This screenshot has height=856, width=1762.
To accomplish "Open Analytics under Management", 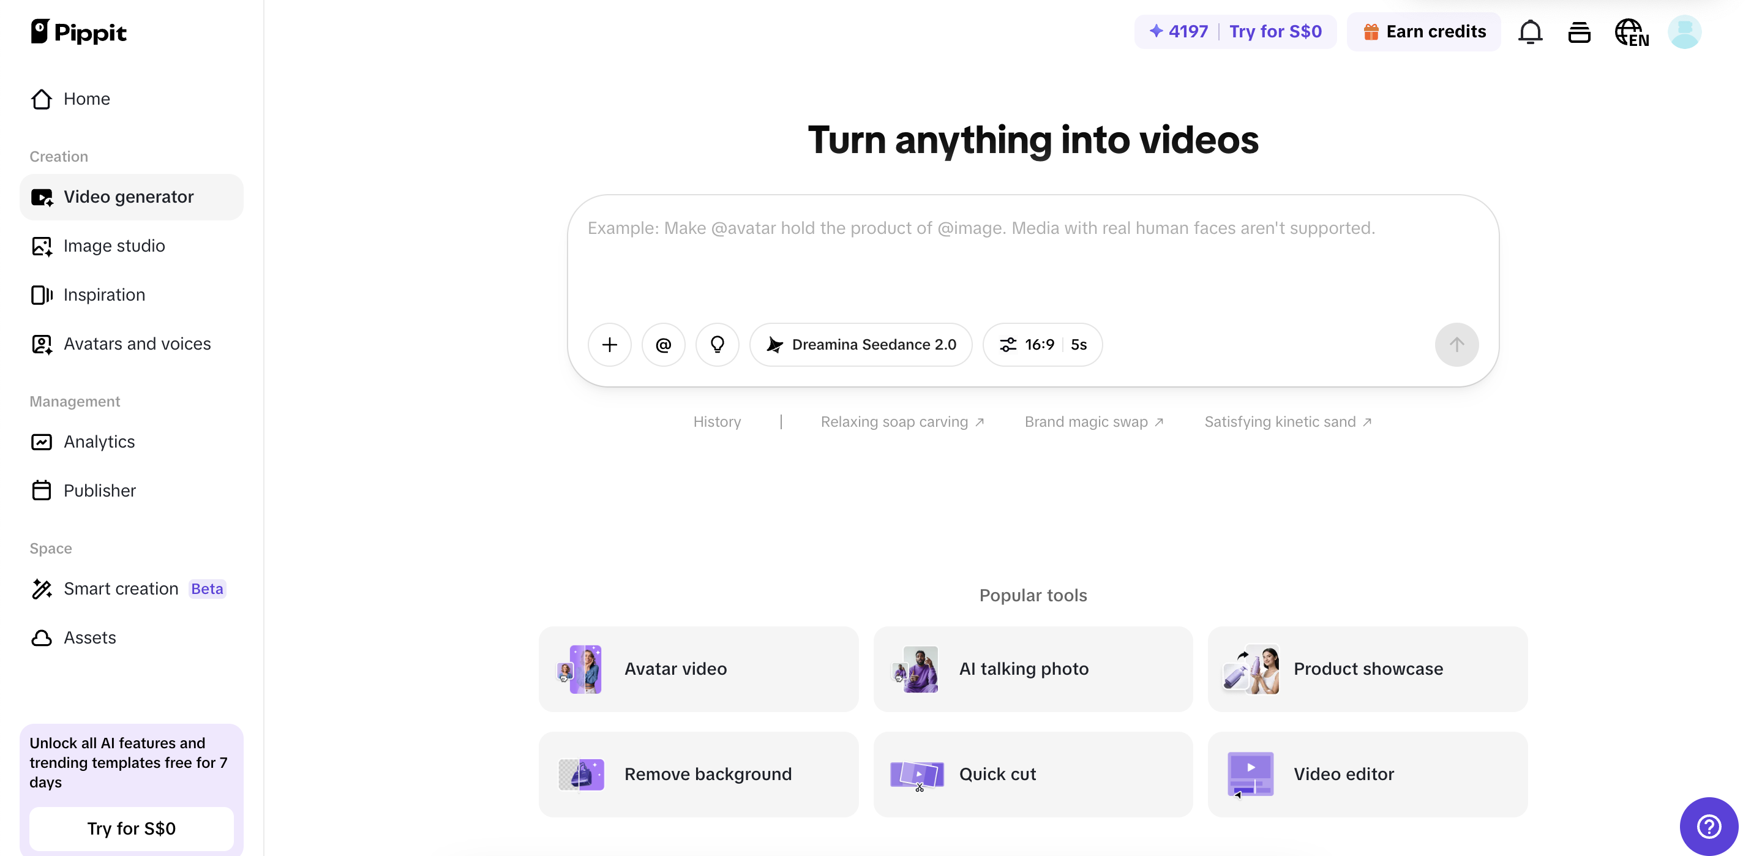I will pos(99,441).
